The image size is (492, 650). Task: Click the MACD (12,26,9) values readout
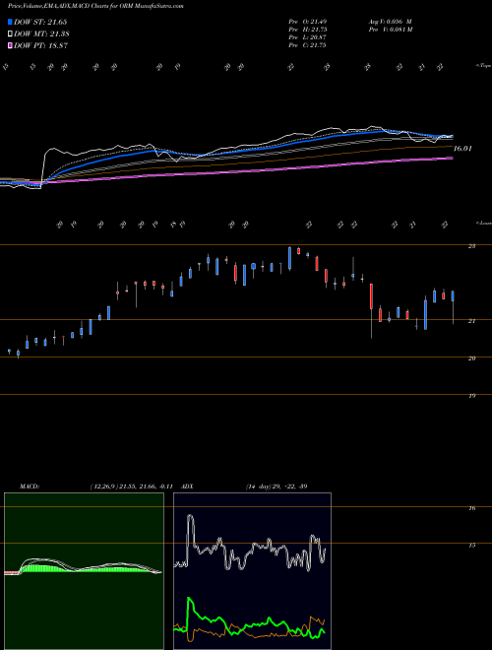pos(131,487)
